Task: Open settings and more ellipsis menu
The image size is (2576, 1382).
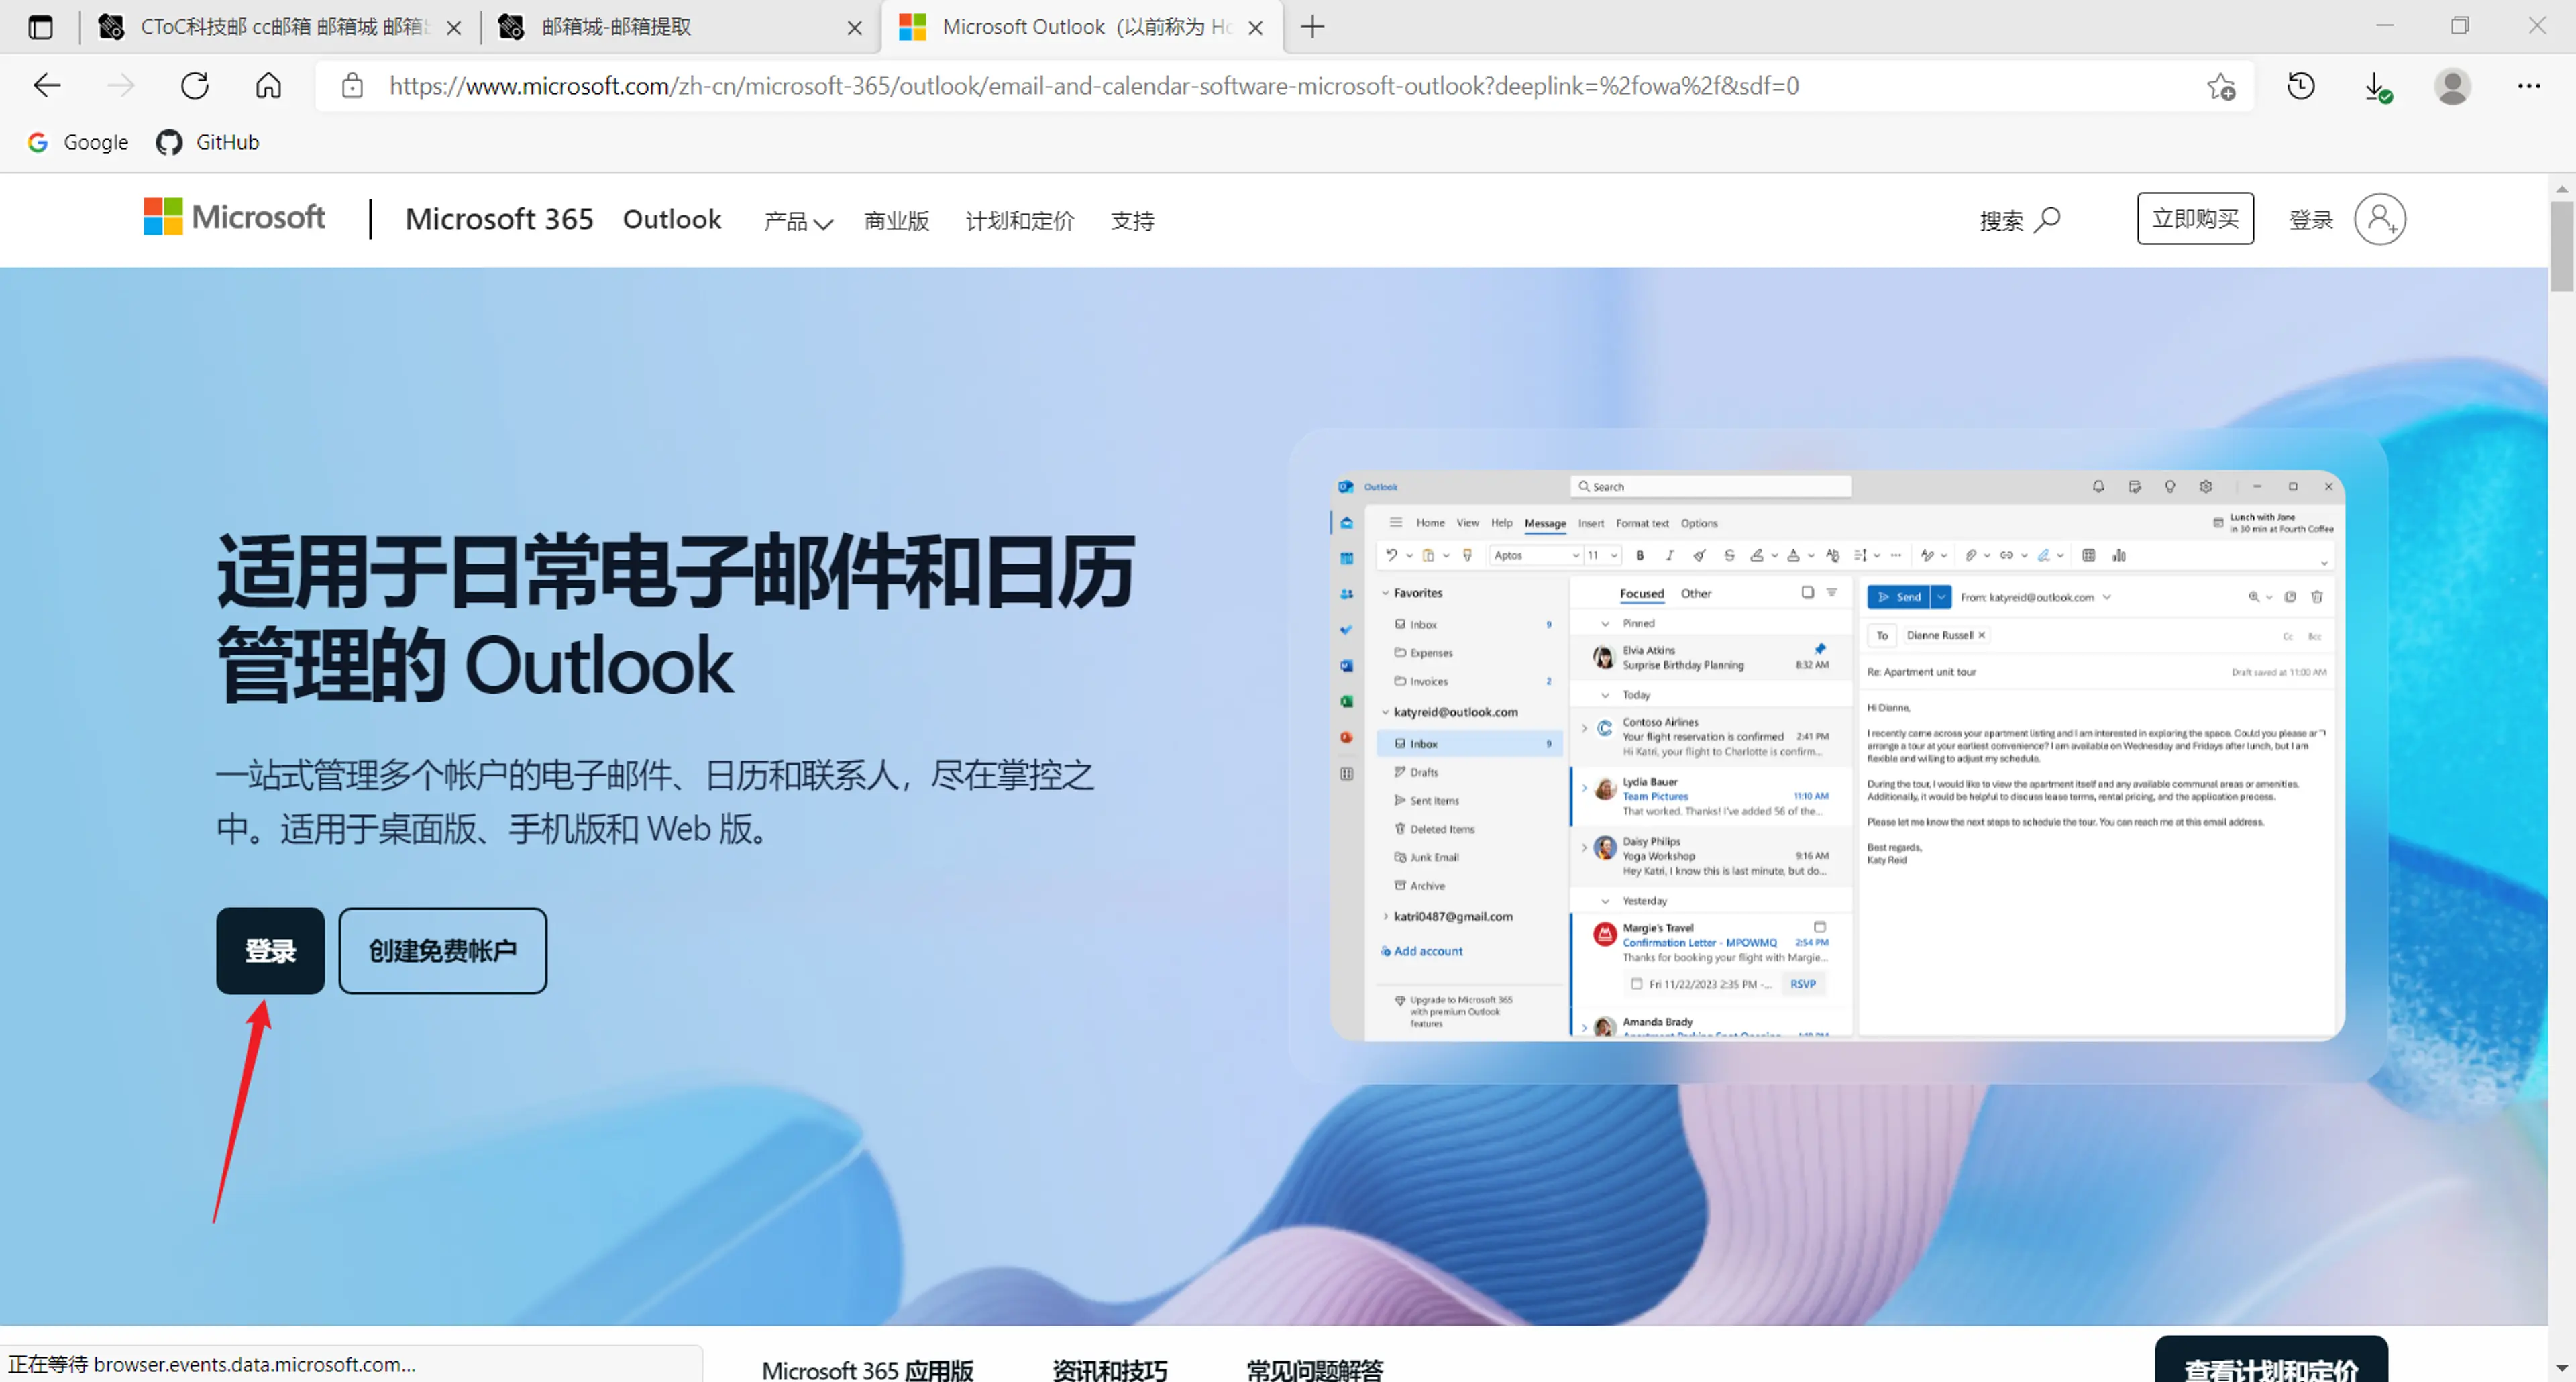Action: 2529,86
